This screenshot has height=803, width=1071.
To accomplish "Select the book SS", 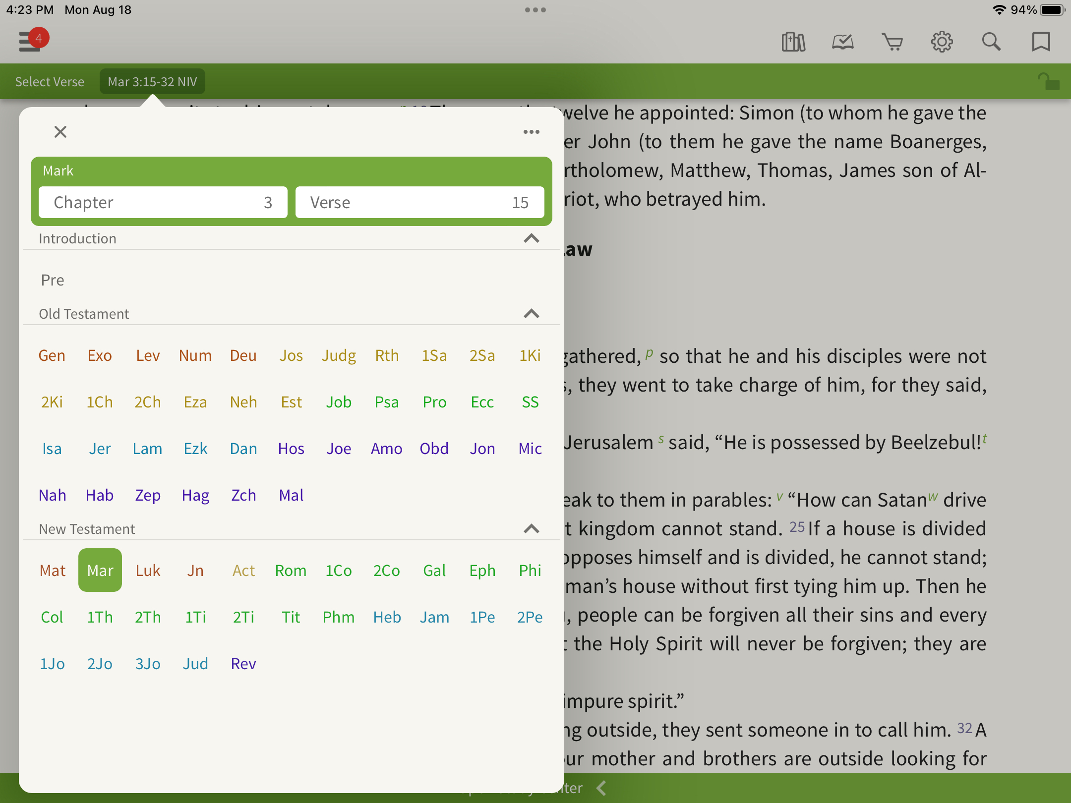I will (x=530, y=402).
